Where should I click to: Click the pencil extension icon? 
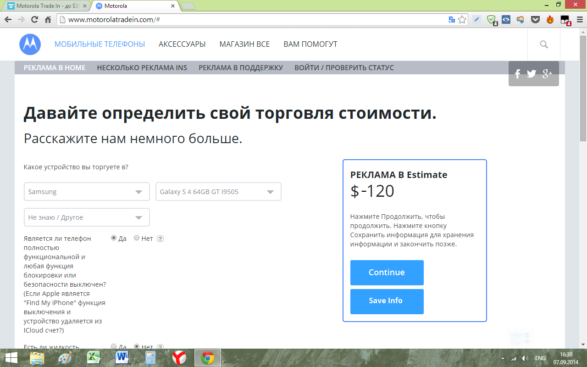point(477,20)
